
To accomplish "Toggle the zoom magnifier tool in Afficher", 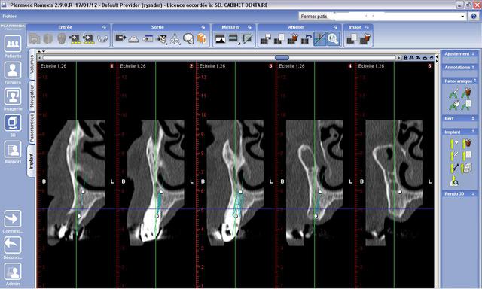I will pos(333,38).
